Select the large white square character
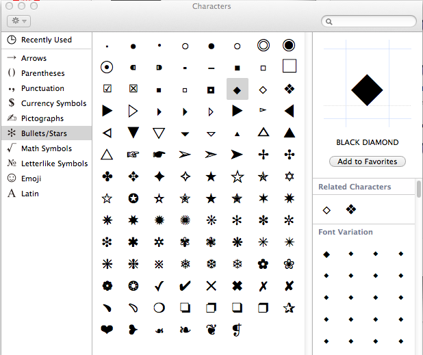 pos(290,66)
